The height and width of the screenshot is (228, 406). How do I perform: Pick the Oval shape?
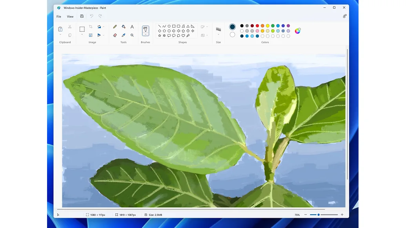point(169,26)
